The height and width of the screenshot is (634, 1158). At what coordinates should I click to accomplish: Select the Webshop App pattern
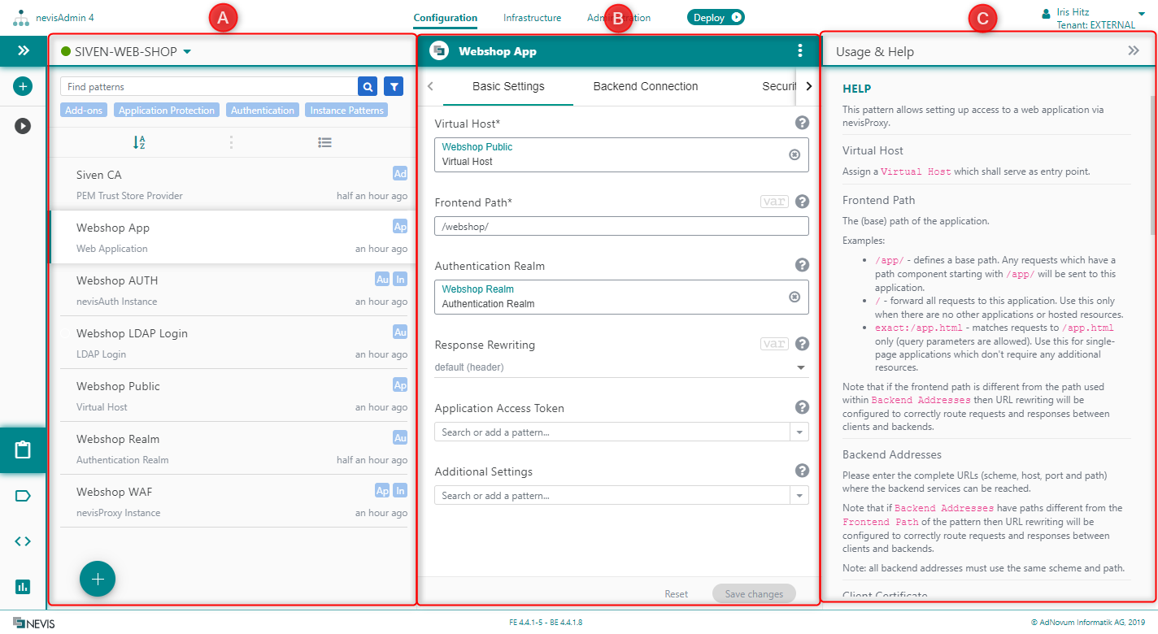233,237
